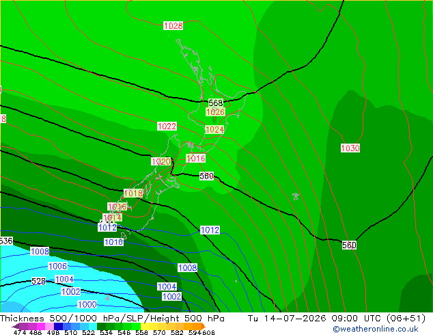Click the orange end of thickness color scale
The width and height of the screenshot is (433, 335).
coord(201,326)
